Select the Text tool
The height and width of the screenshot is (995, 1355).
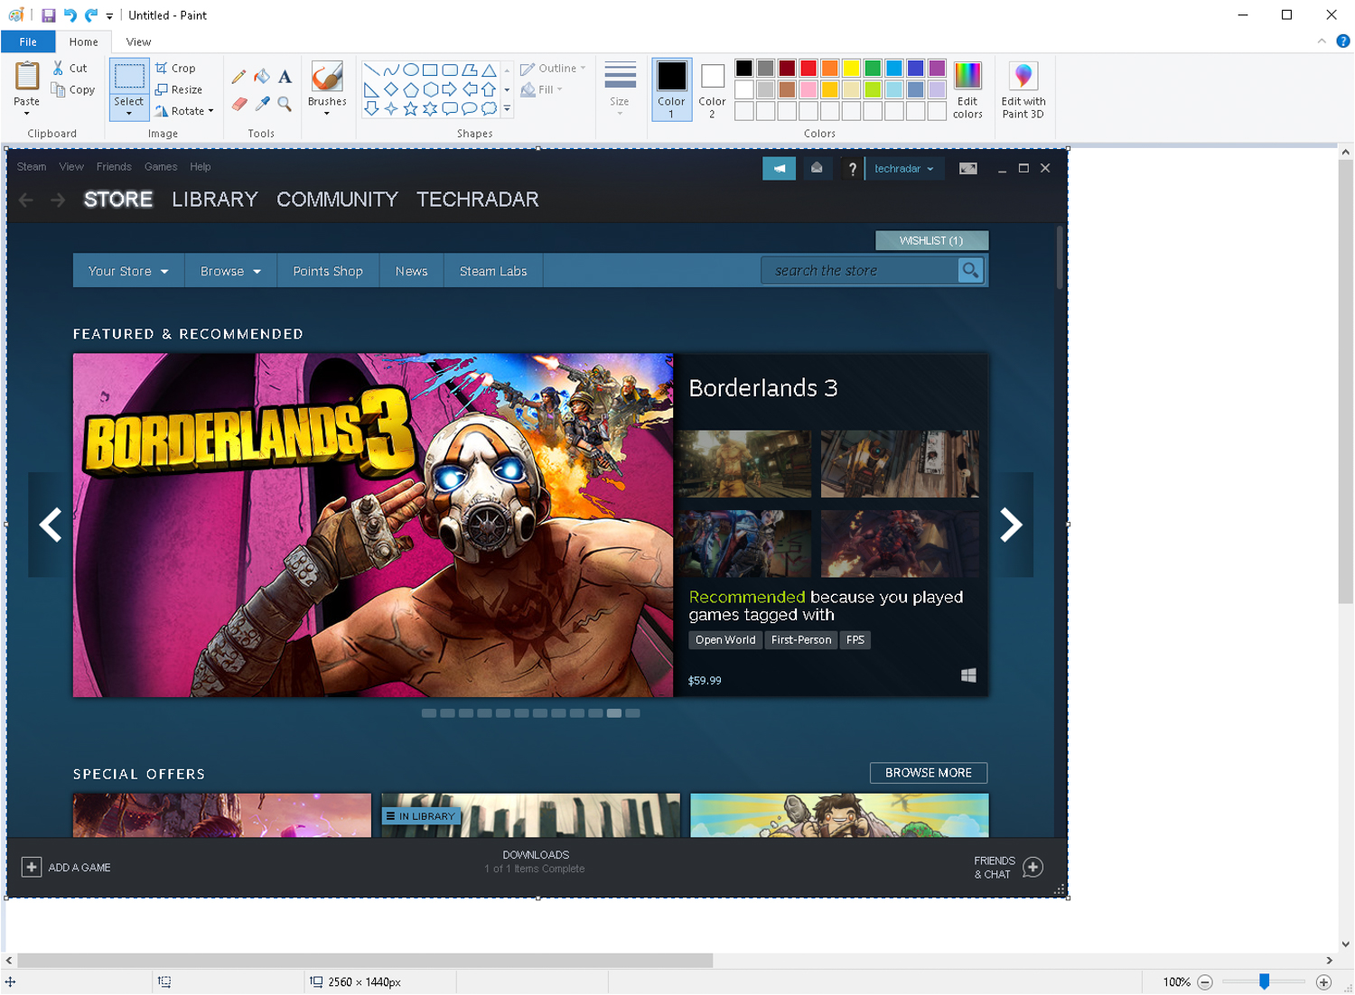tap(285, 77)
